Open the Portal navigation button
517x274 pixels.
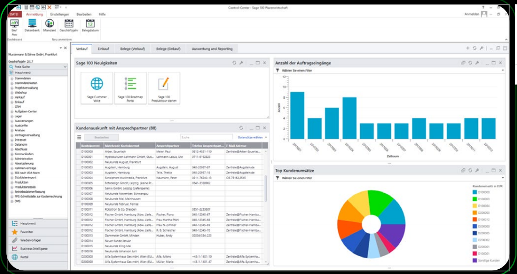(x=37, y=257)
